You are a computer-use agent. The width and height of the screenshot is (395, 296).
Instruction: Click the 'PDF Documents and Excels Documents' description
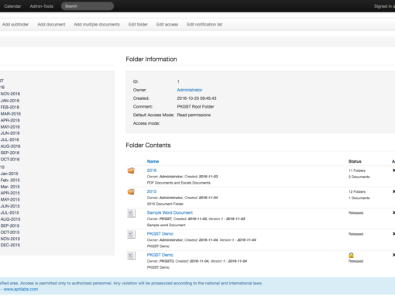[179, 183]
